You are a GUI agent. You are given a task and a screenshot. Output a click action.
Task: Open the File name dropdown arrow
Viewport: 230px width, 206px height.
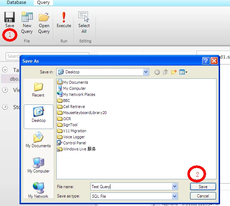point(174,186)
